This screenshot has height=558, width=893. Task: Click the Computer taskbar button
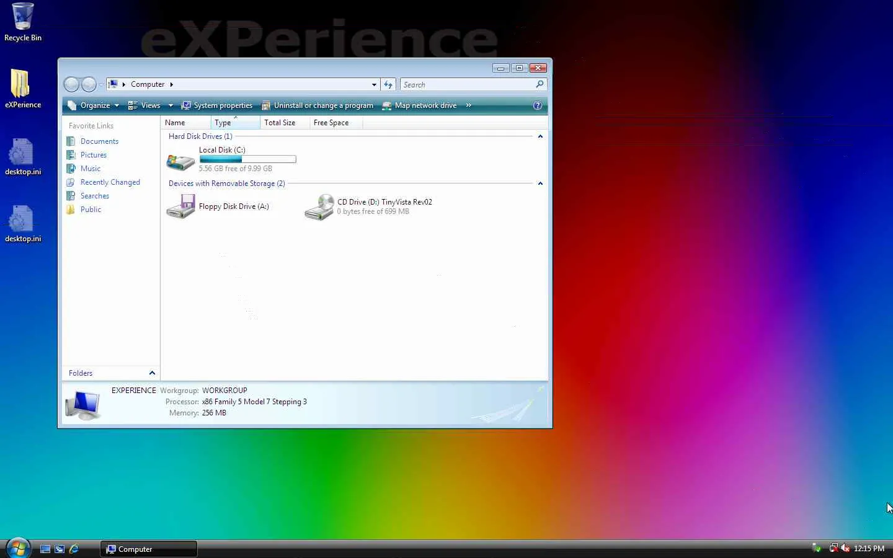pos(149,549)
